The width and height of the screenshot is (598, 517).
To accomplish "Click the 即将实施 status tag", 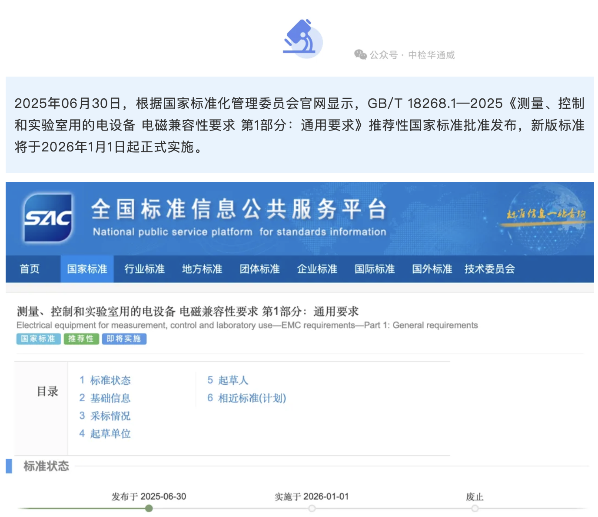I will click(x=124, y=339).
